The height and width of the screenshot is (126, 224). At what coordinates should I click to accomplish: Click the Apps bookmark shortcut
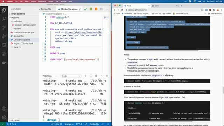[x=117, y=14]
